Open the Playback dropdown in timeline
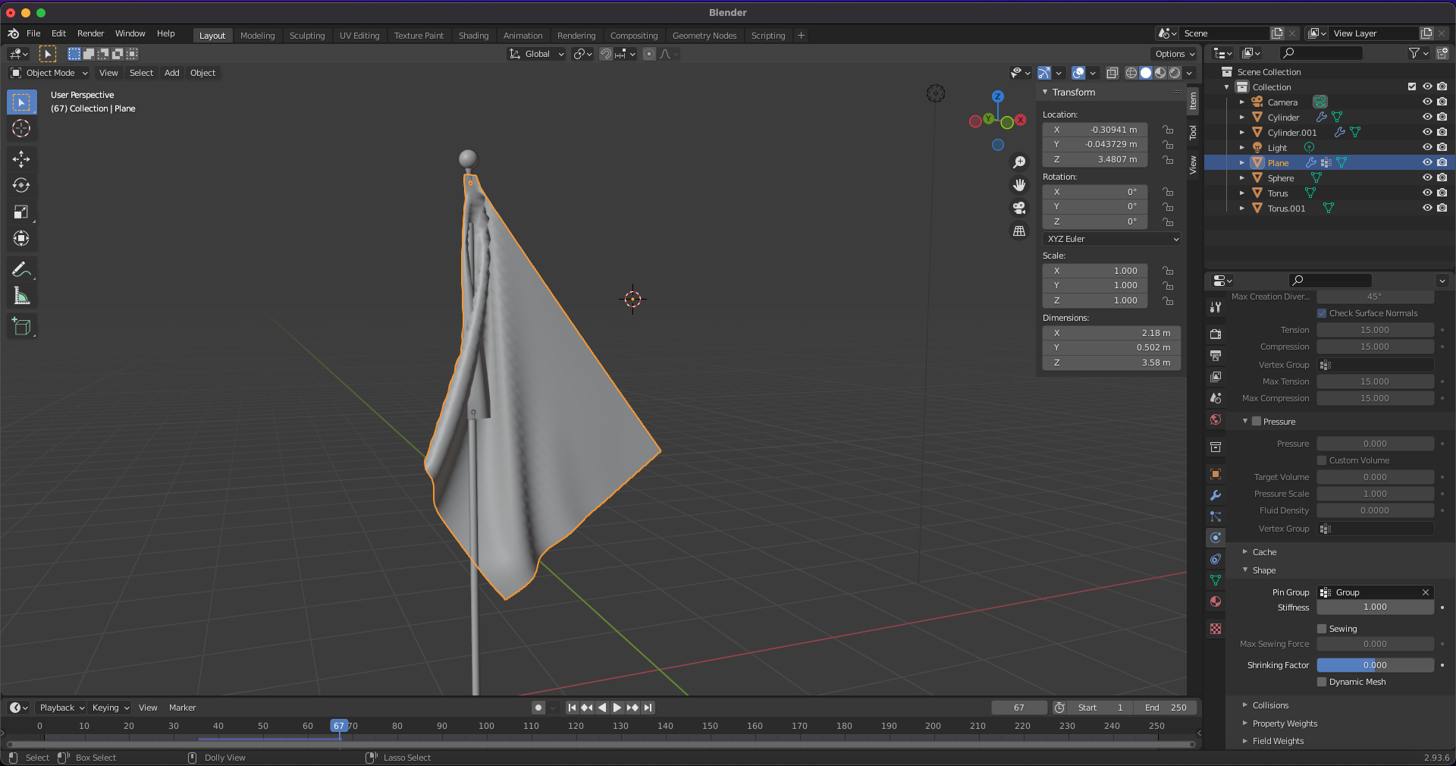Image resolution: width=1456 pixels, height=766 pixels. coord(61,708)
